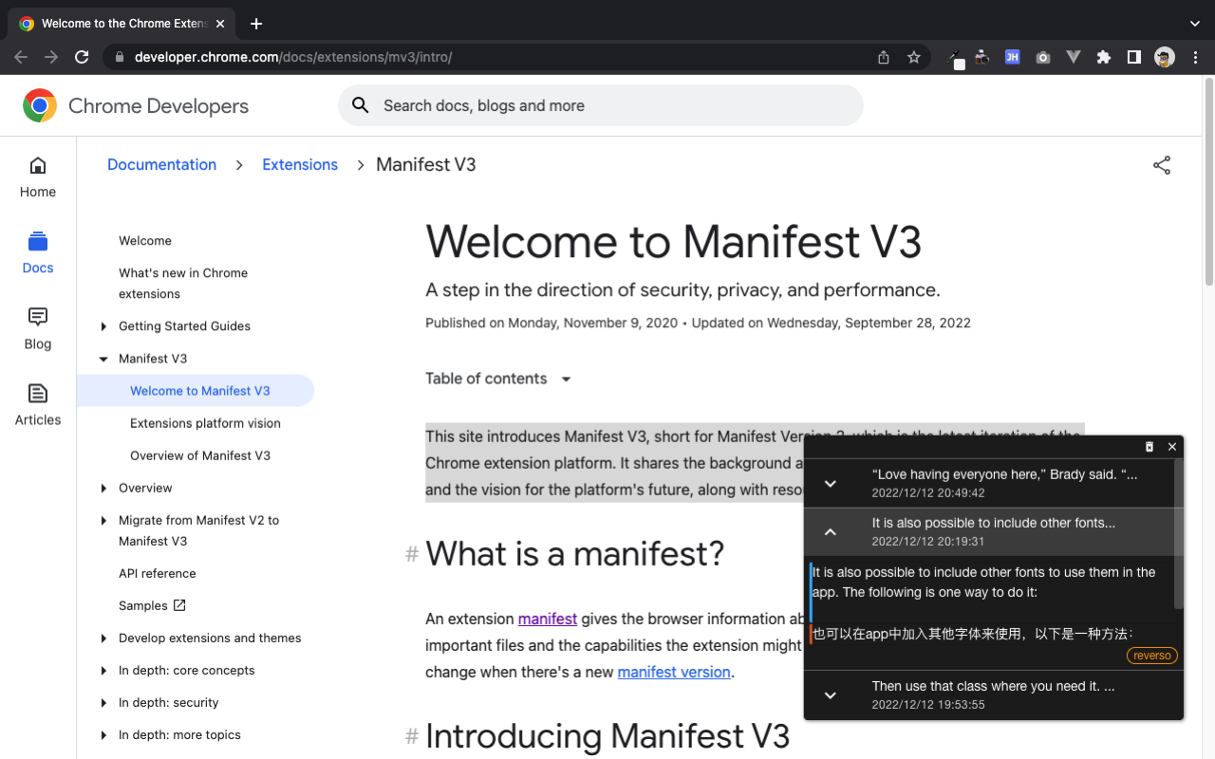Expand In depth: more topics
1215x759 pixels.
click(103, 734)
